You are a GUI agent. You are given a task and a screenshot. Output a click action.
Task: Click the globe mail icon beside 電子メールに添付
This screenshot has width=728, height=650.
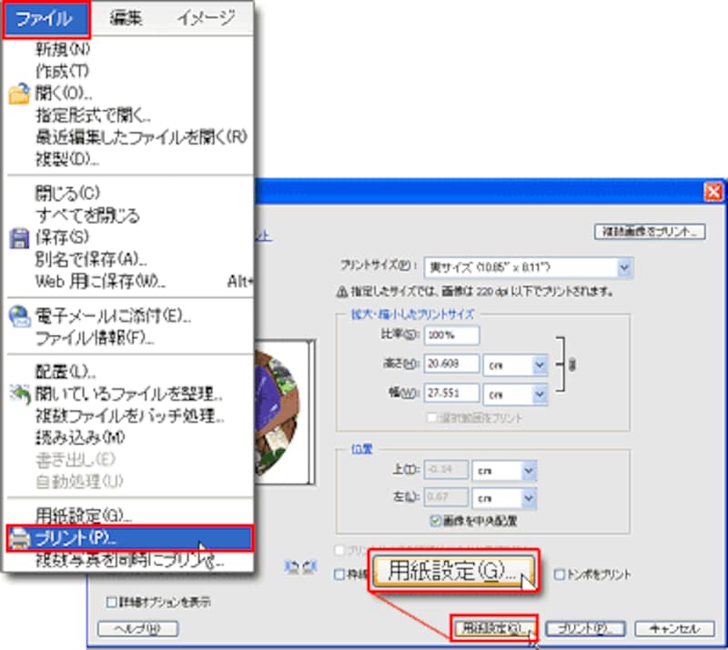(x=19, y=316)
